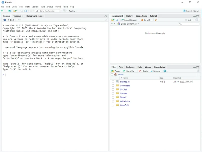Open the Import Dataset dropdown
The width and height of the screenshot is (202, 152).
click(x=130, y=20)
